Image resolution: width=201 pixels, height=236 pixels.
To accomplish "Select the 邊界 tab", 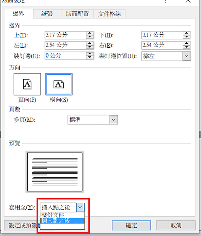I will coord(19,13).
